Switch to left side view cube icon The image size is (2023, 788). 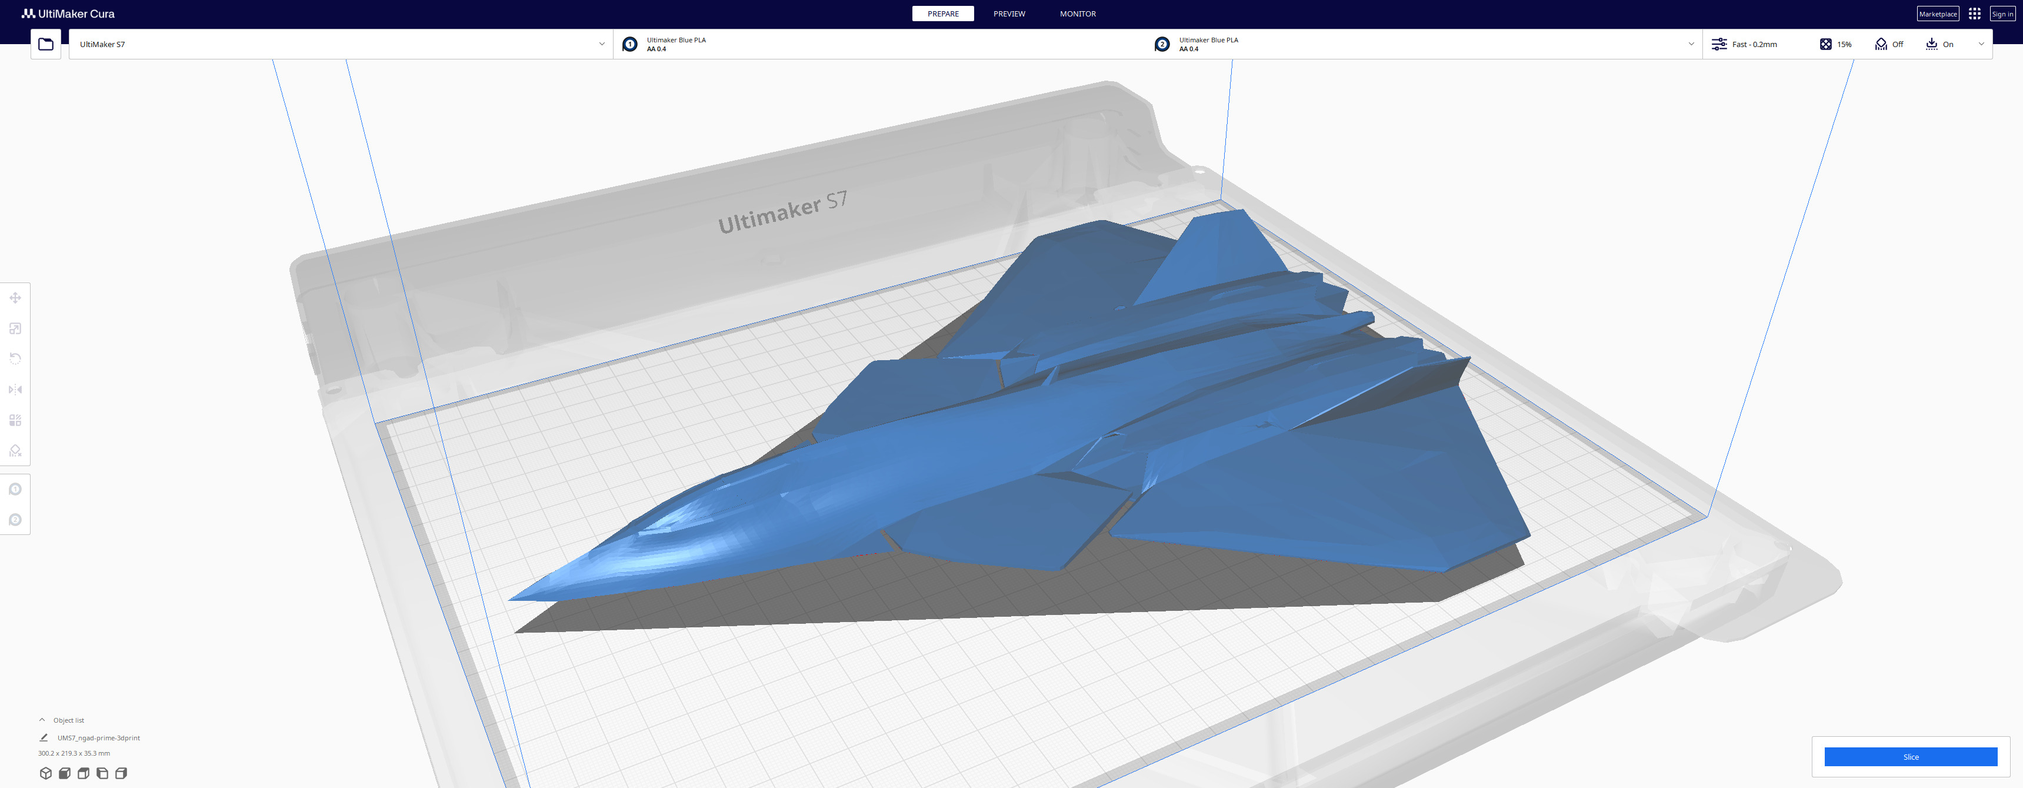coord(102,773)
